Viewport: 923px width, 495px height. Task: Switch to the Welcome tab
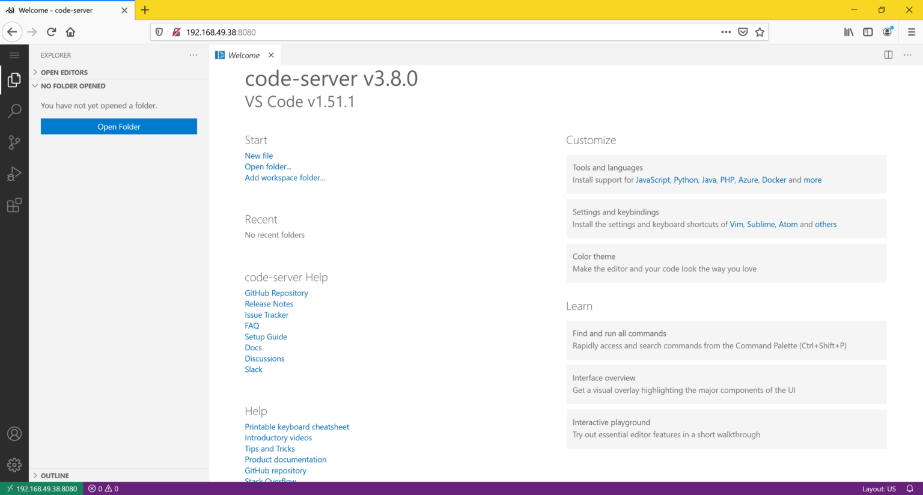tap(243, 55)
